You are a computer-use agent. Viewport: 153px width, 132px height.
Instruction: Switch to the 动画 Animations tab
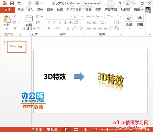tap(60, 10)
